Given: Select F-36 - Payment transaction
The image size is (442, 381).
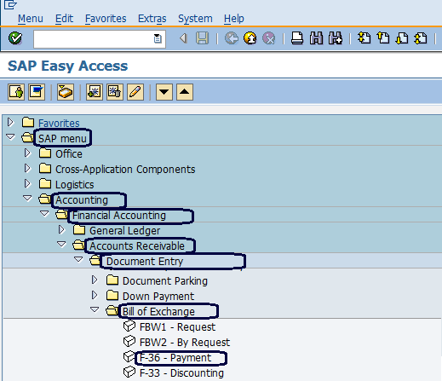Looking at the screenshot, I should coord(175,358).
